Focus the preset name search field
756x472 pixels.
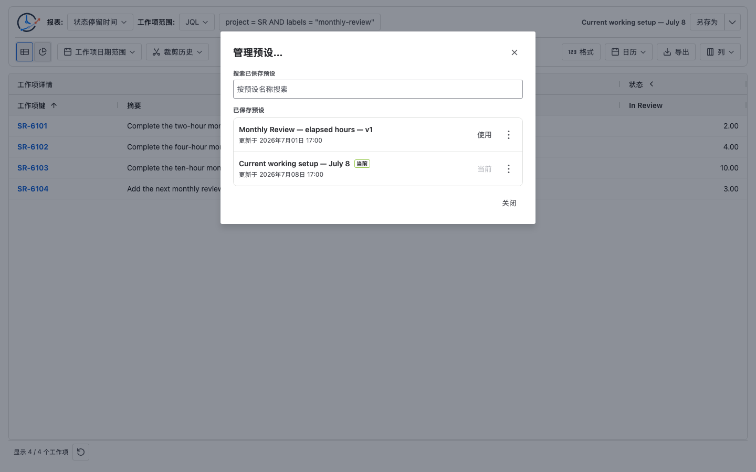378,89
